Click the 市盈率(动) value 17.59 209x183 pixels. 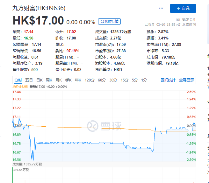click(121, 45)
